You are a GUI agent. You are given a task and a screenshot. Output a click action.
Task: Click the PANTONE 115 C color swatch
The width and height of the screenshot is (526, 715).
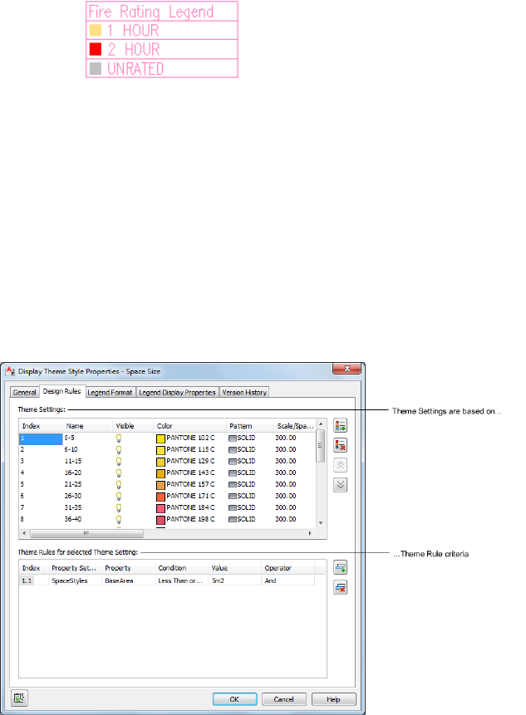tap(160, 450)
